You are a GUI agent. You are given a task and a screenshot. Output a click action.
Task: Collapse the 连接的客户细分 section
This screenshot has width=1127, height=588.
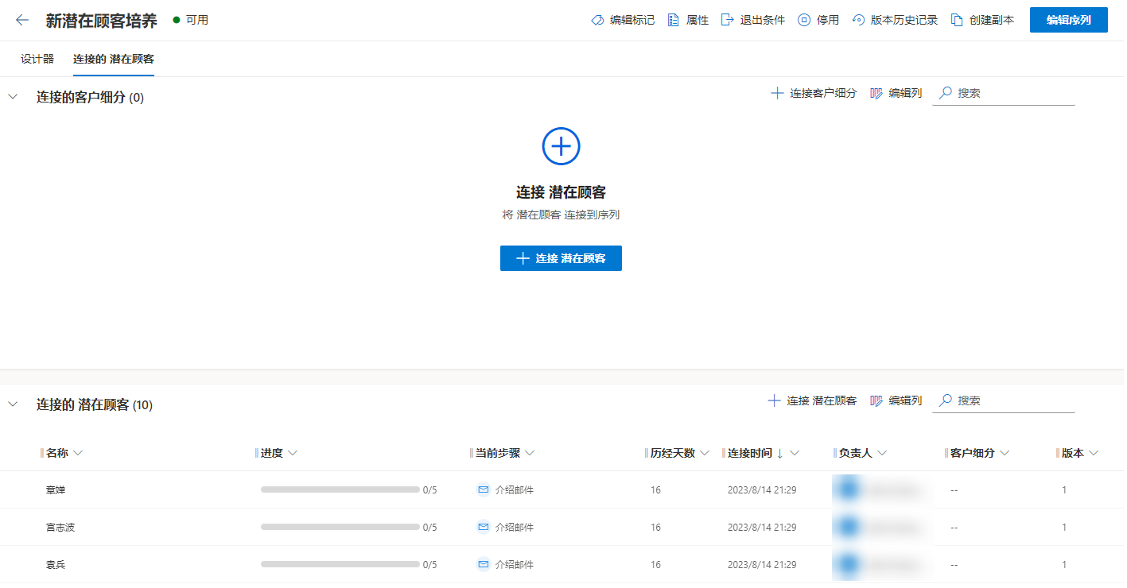click(x=13, y=97)
